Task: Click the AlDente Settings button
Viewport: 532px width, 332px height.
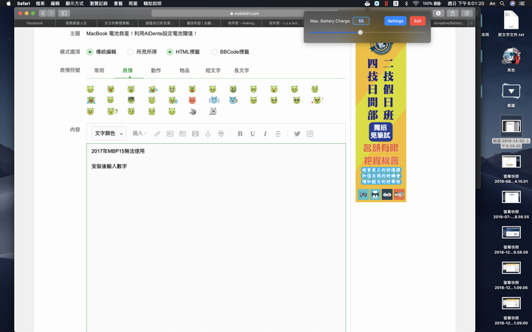Action: (x=395, y=21)
